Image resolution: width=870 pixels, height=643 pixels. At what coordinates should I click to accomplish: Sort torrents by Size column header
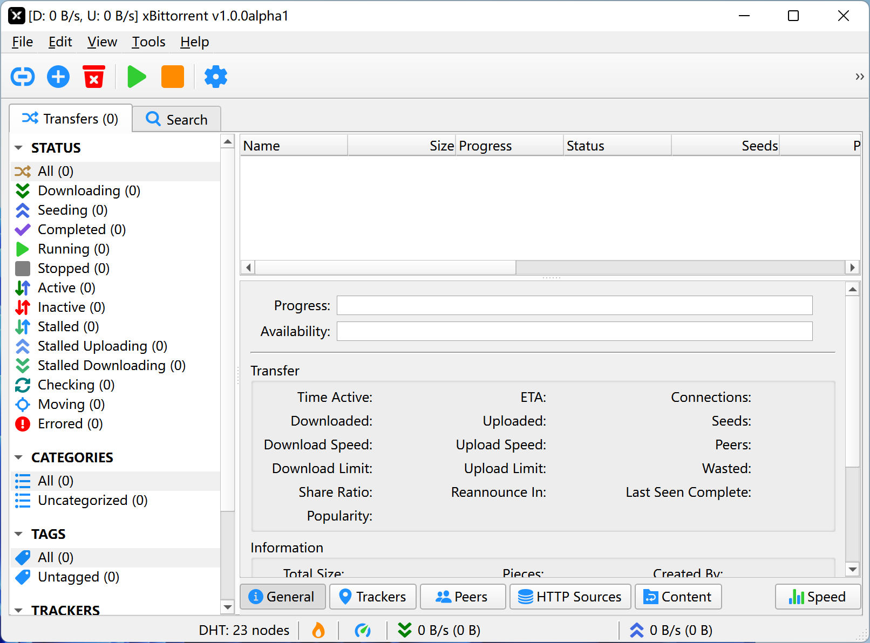tap(402, 146)
